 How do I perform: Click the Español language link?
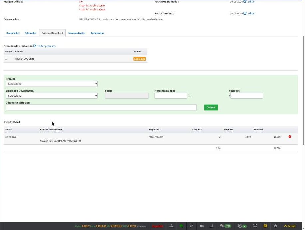tap(157, 226)
